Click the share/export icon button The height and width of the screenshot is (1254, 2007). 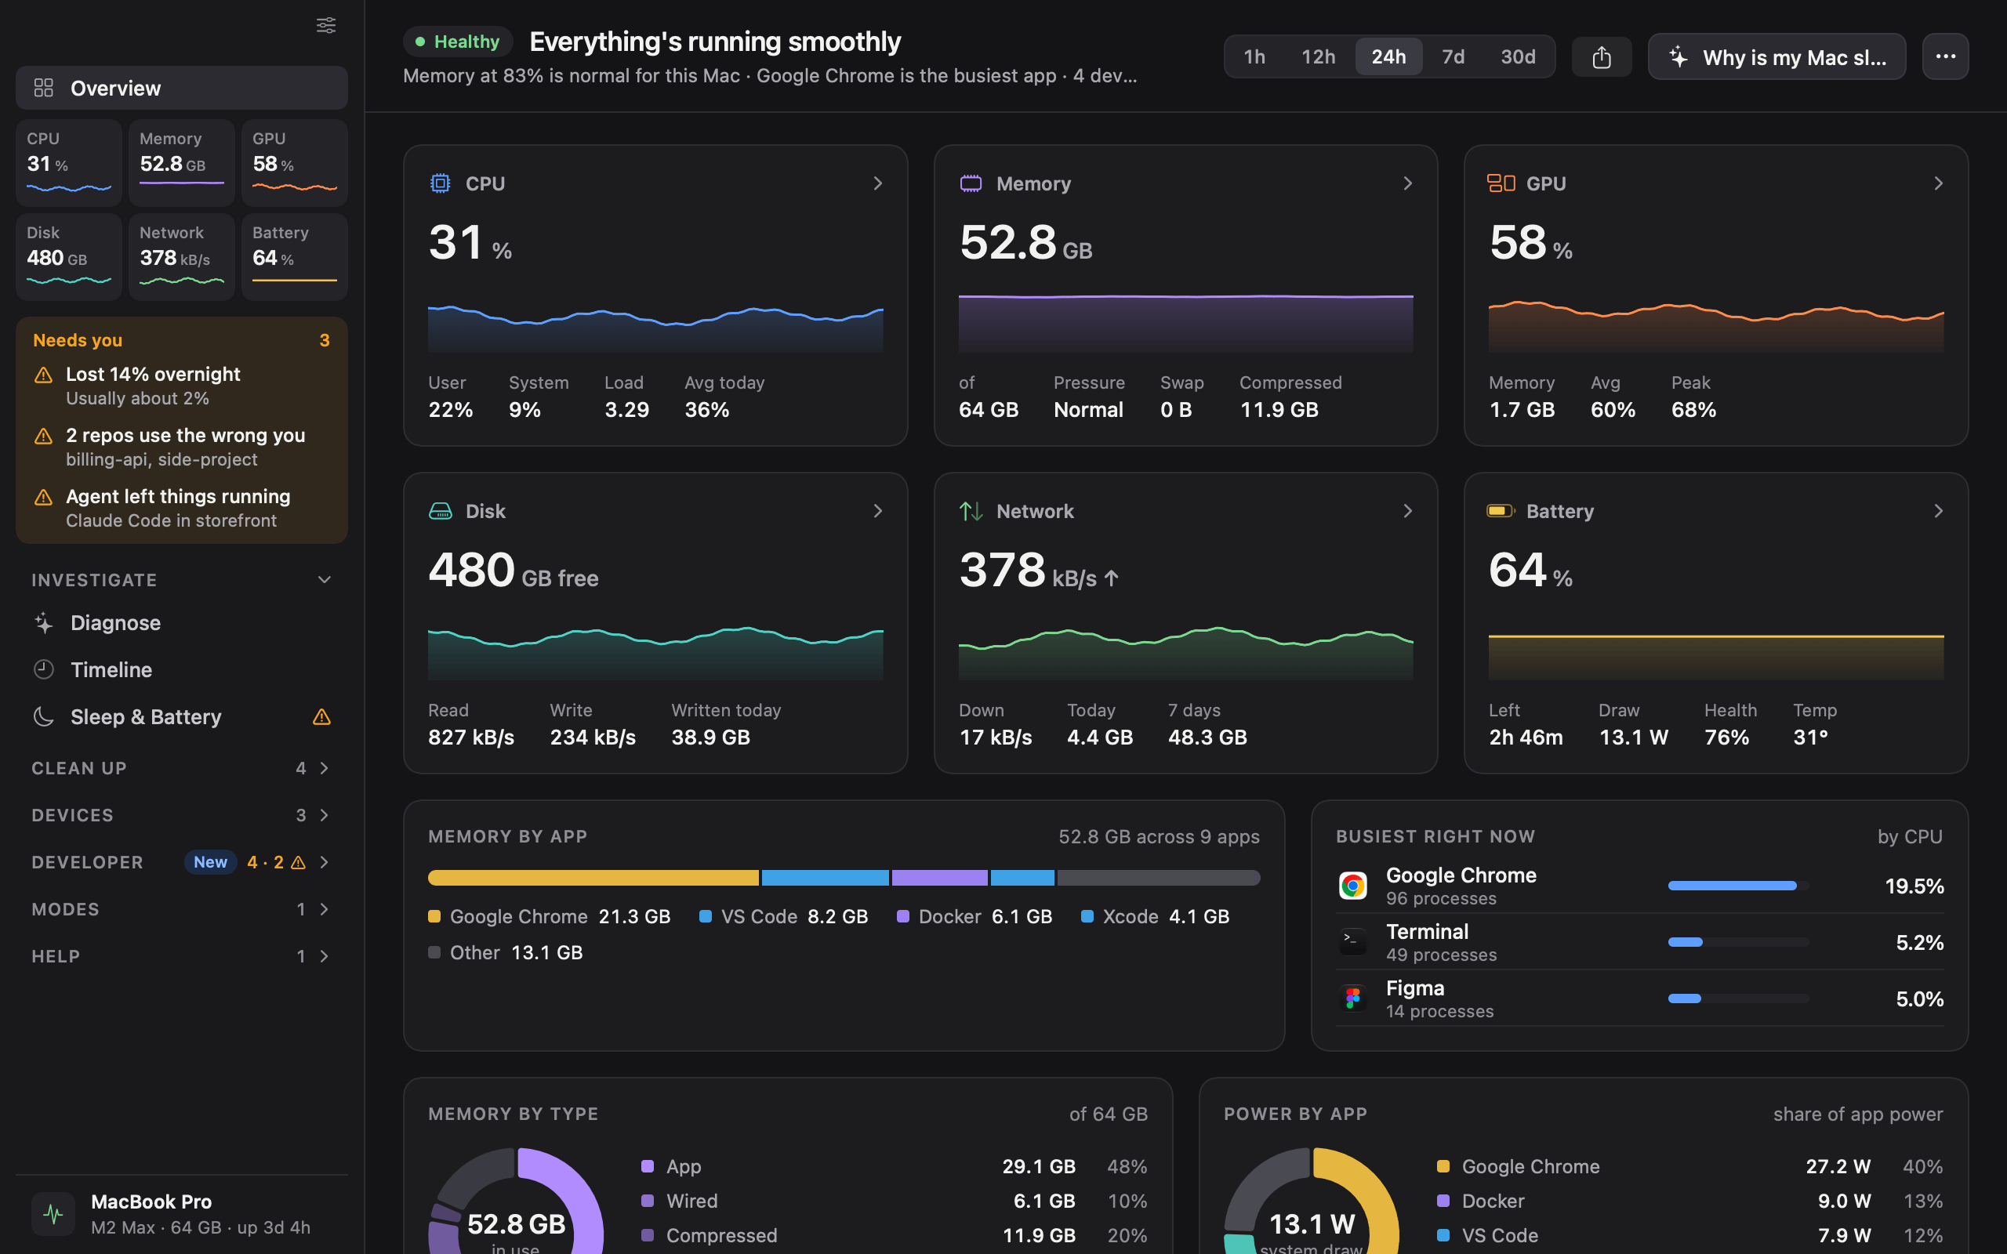click(x=1602, y=57)
